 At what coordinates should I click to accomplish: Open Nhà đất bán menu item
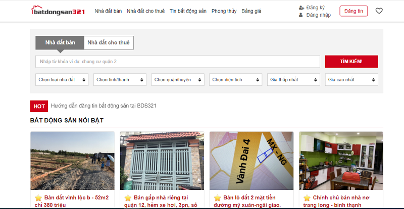(x=108, y=11)
